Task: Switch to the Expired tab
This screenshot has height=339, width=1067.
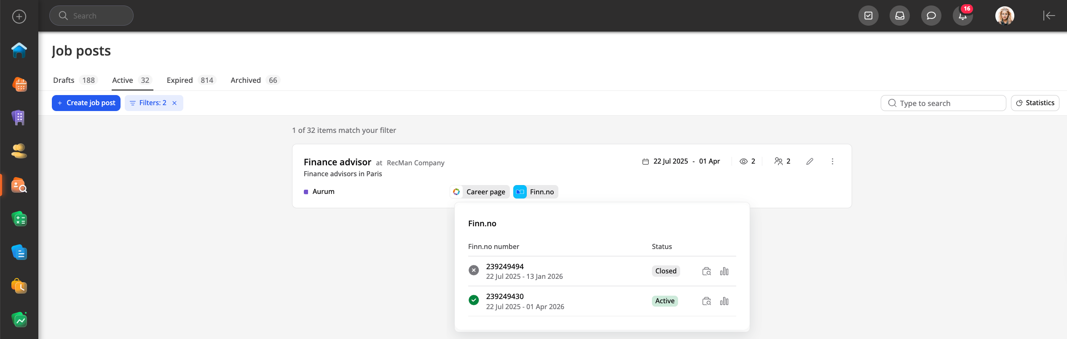Action: click(190, 80)
